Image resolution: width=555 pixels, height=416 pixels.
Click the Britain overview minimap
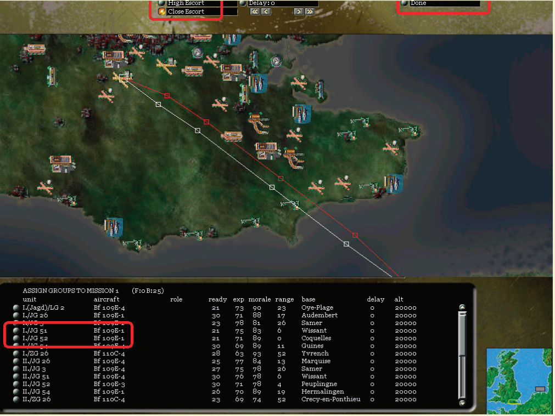pos(519,381)
